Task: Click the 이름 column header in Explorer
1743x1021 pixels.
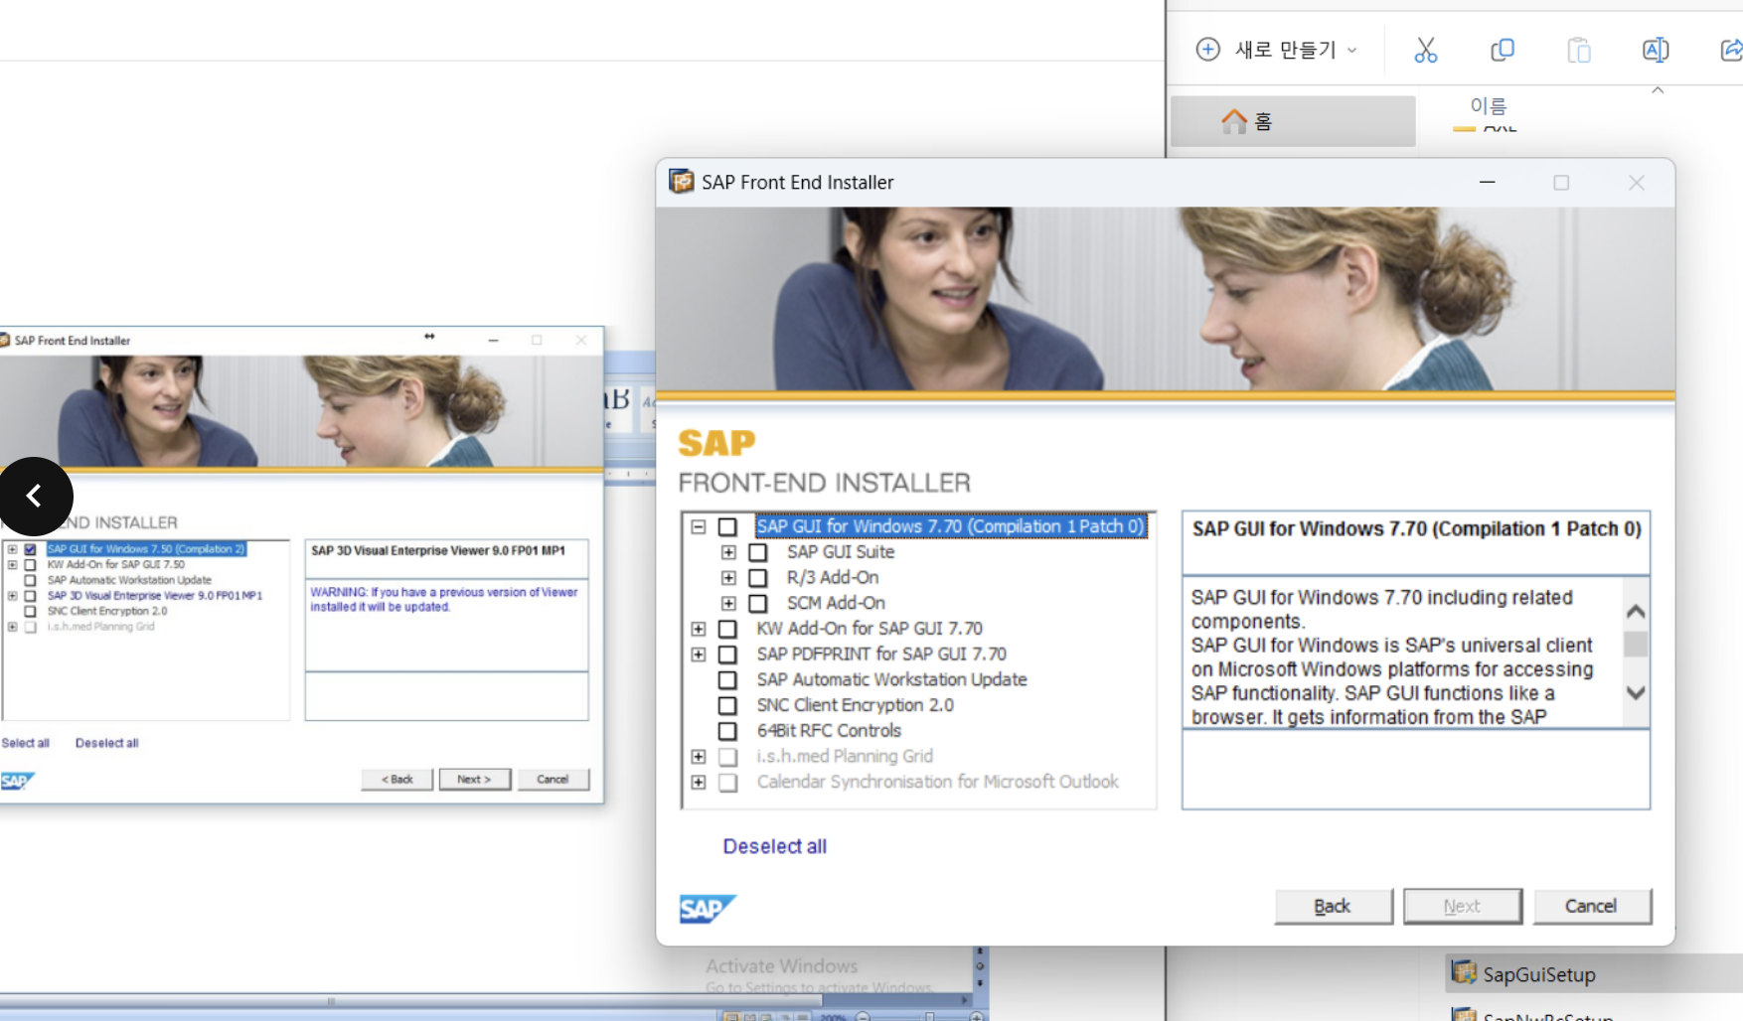Action: coord(1489,105)
